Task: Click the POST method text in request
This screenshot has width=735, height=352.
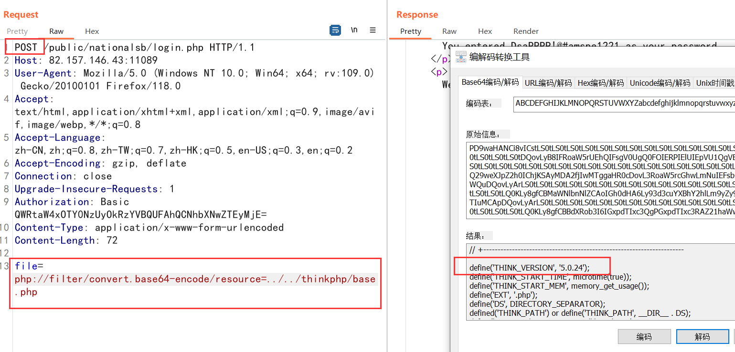Action: tap(26, 48)
